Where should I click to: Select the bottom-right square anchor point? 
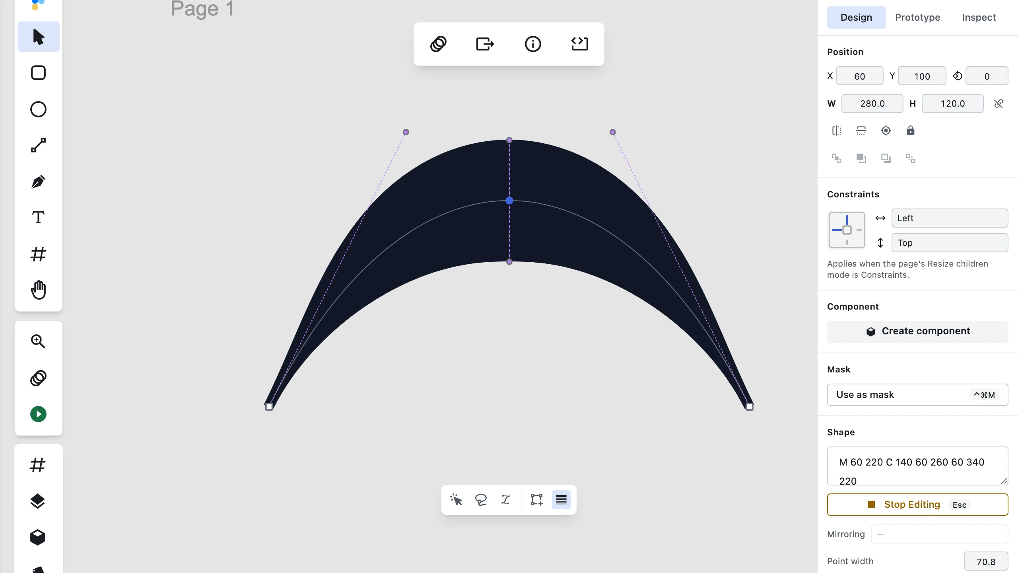[749, 407]
